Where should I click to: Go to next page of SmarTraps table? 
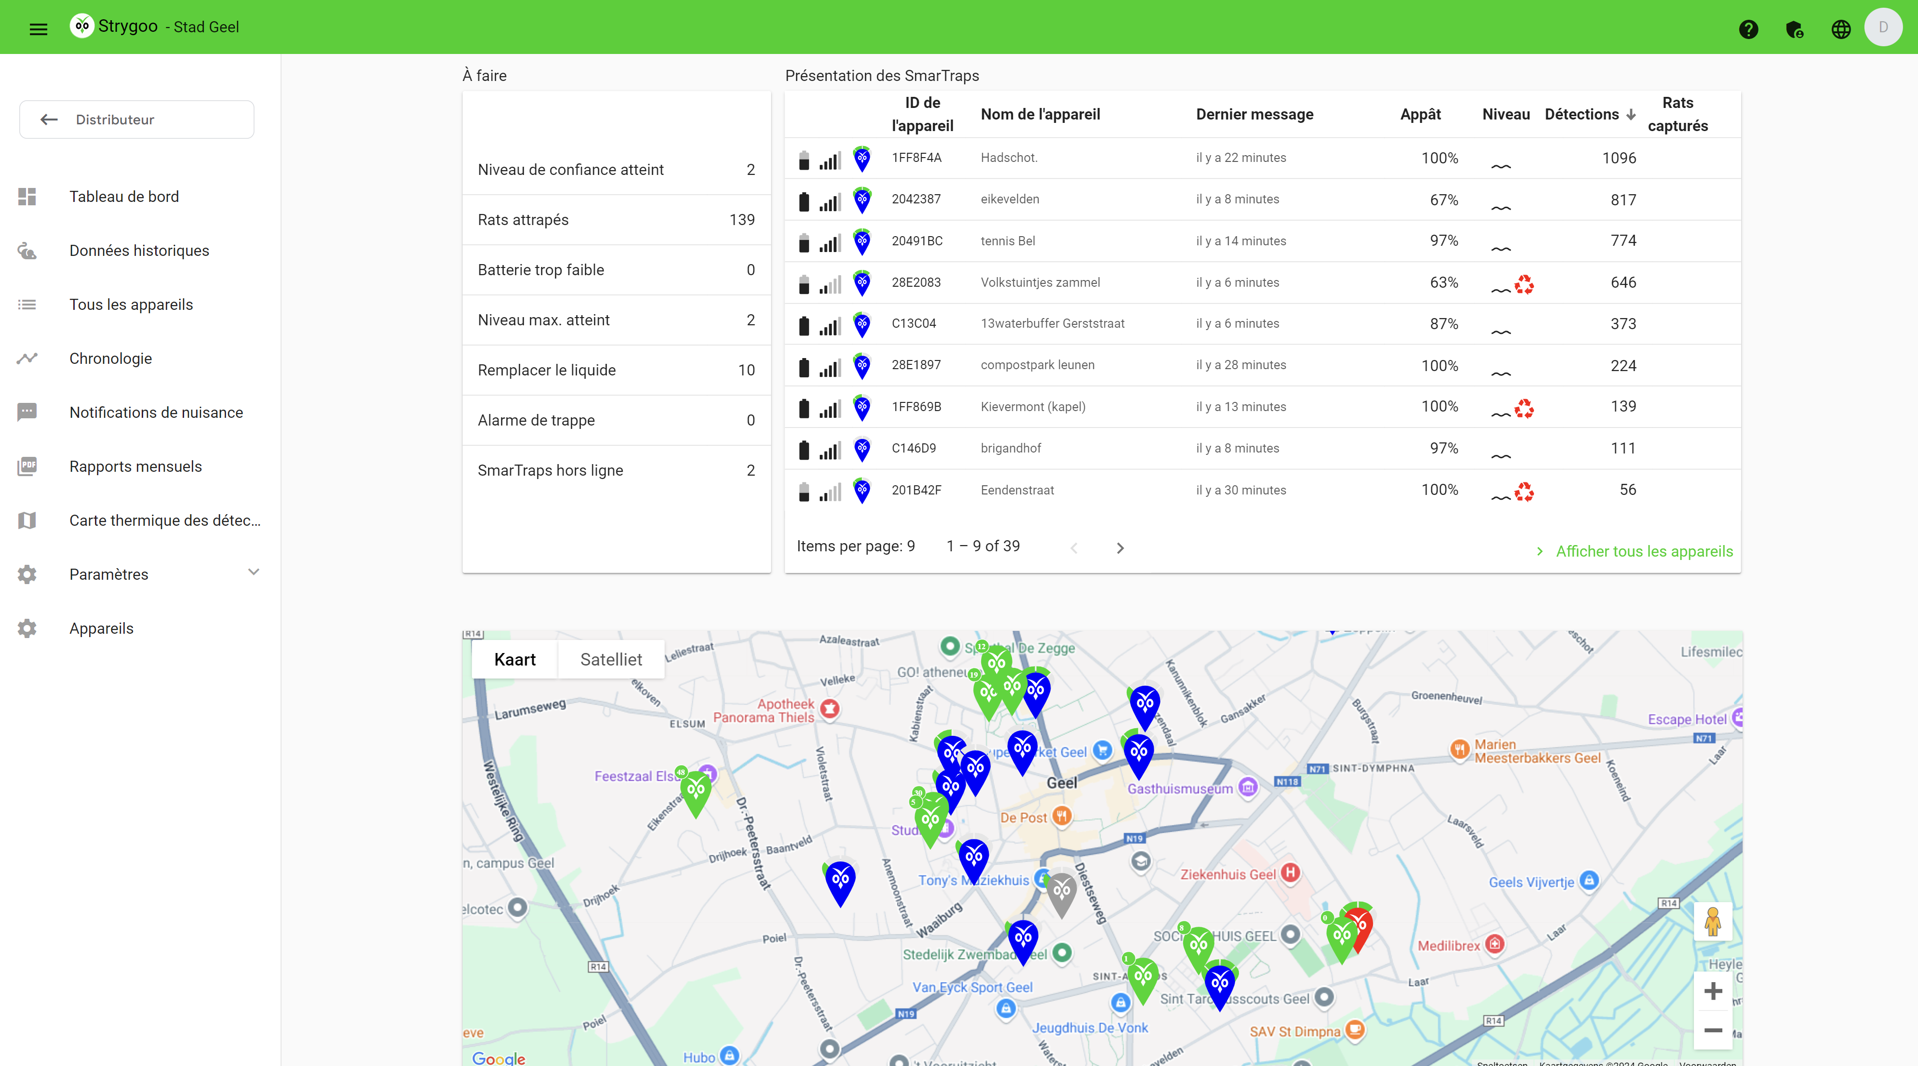click(x=1120, y=548)
